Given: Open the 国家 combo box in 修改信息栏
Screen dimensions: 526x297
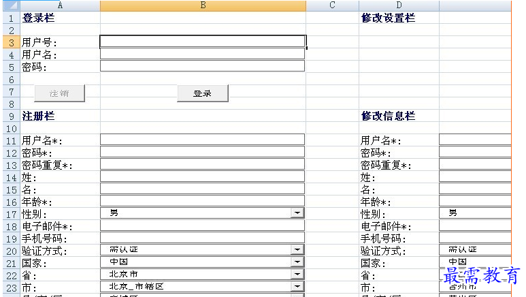Looking at the screenshot, I should click(x=475, y=262).
